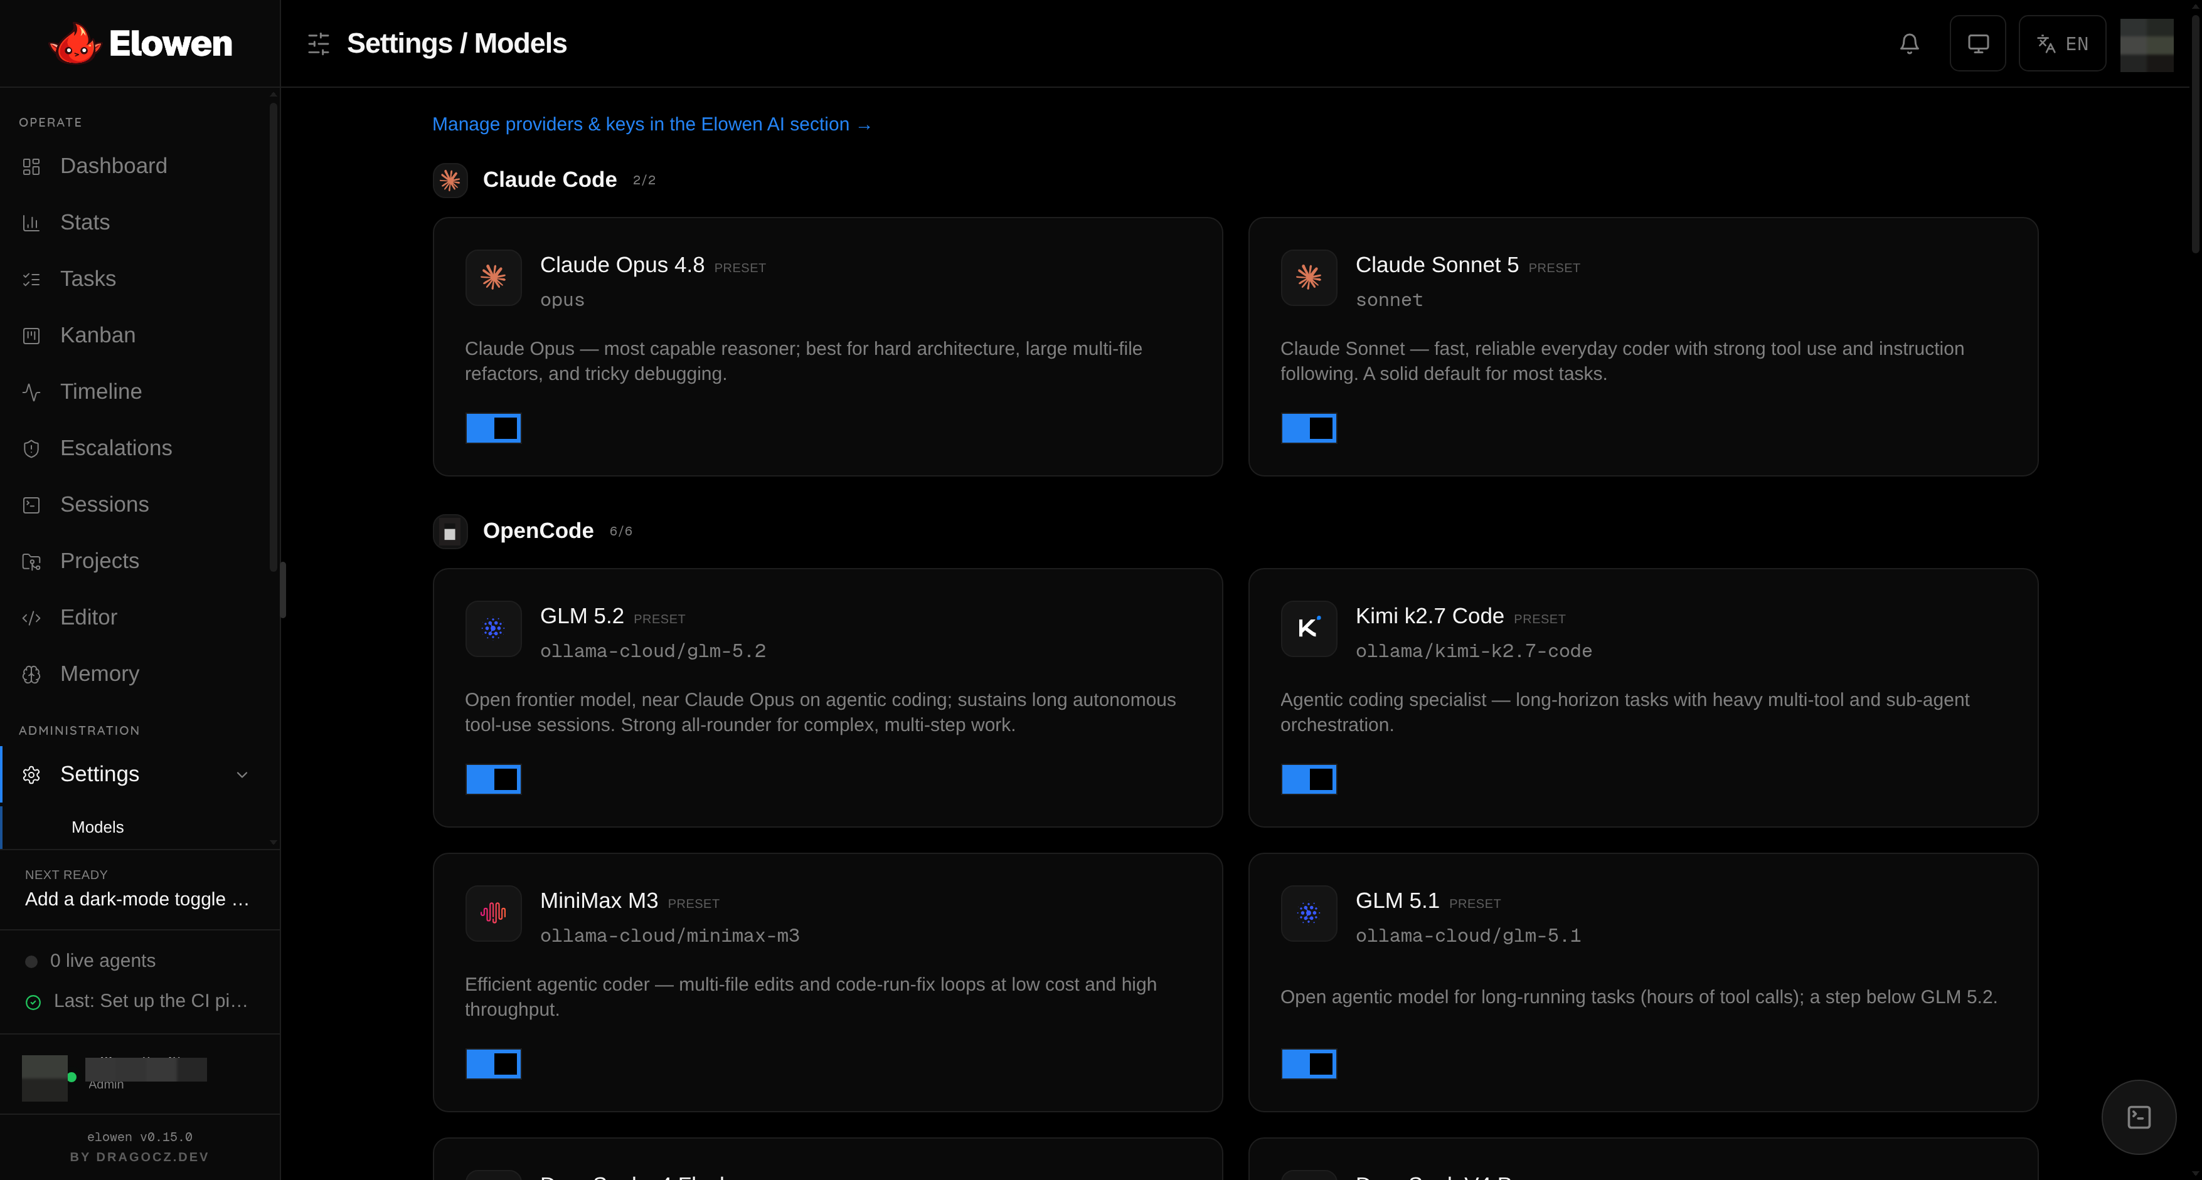2202x1180 pixels.
Task: Click Claude Opus 4.8 model icon
Action: tap(493, 277)
